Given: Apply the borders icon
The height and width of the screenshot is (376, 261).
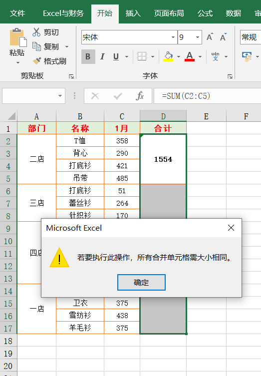Looking at the screenshot, I should pyautogui.click(x=142, y=56).
